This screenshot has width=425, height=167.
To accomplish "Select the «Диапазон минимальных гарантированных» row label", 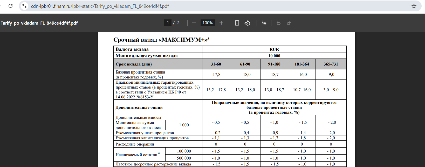I will (158, 90).
